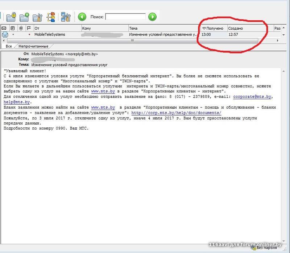Click the create new folder icon

tap(24, 17)
